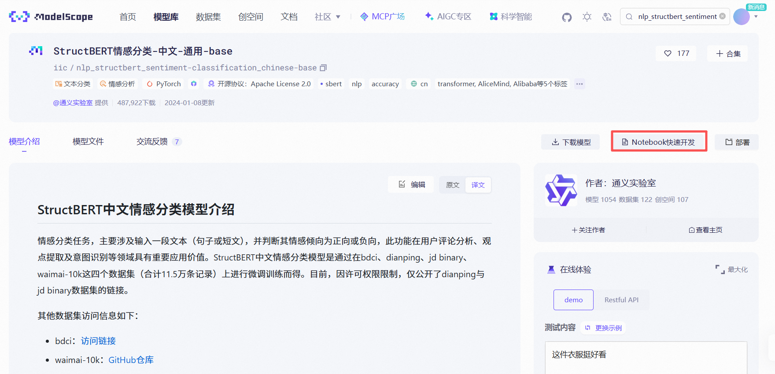Open 文档 navigation item
The width and height of the screenshot is (775, 374).
(x=289, y=17)
